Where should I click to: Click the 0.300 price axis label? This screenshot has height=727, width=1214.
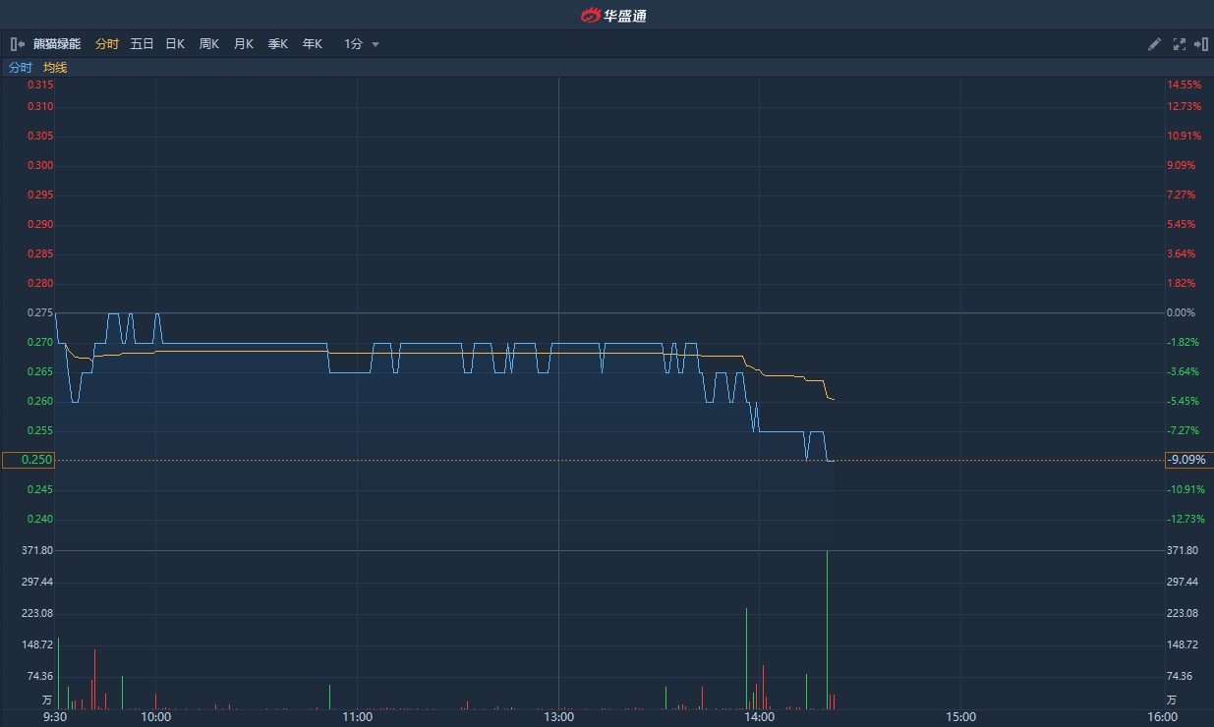(x=40, y=165)
